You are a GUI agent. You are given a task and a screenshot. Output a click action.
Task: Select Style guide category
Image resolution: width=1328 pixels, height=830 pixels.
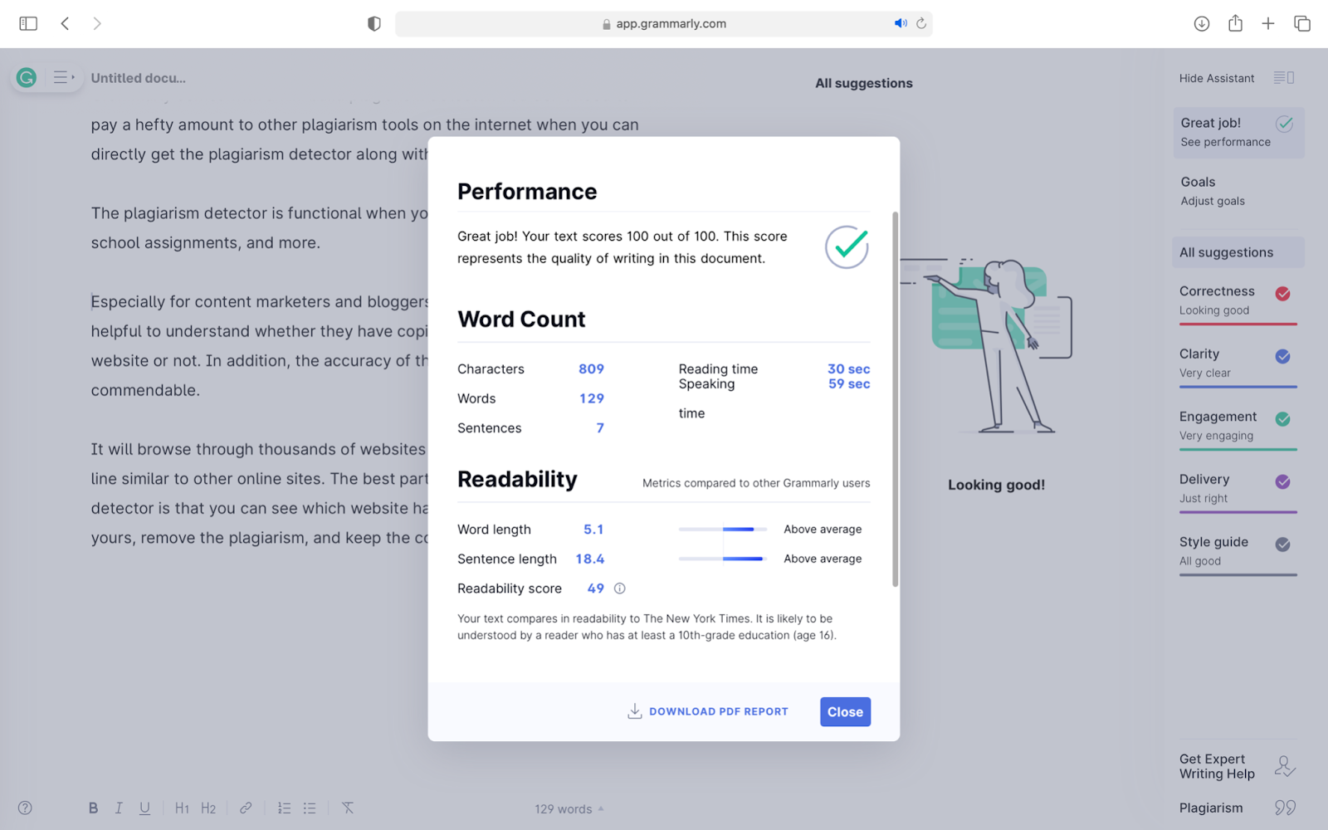1238,553
